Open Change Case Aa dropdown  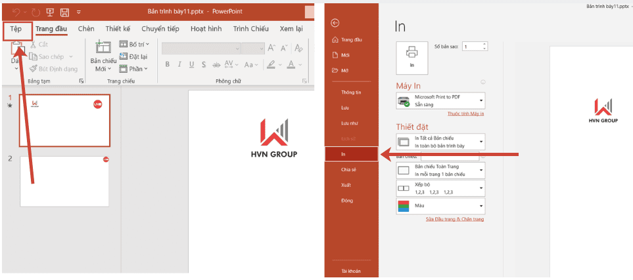[x=251, y=64]
